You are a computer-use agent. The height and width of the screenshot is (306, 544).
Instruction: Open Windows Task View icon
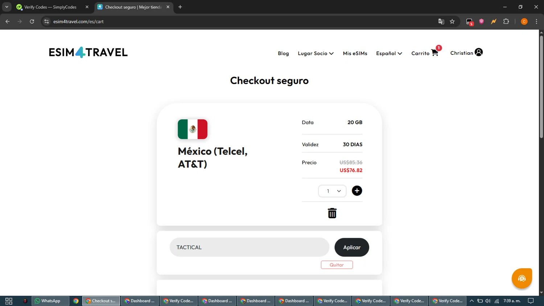(9, 301)
